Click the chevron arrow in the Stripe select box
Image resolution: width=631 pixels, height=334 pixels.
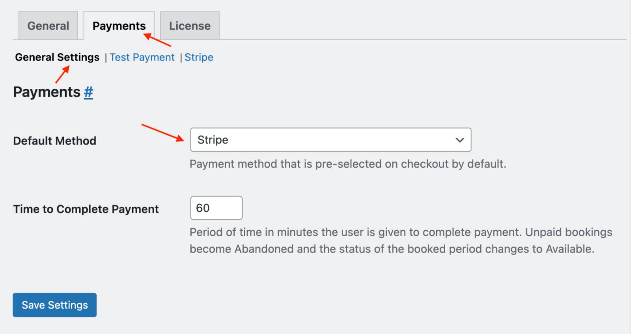click(x=459, y=140)
